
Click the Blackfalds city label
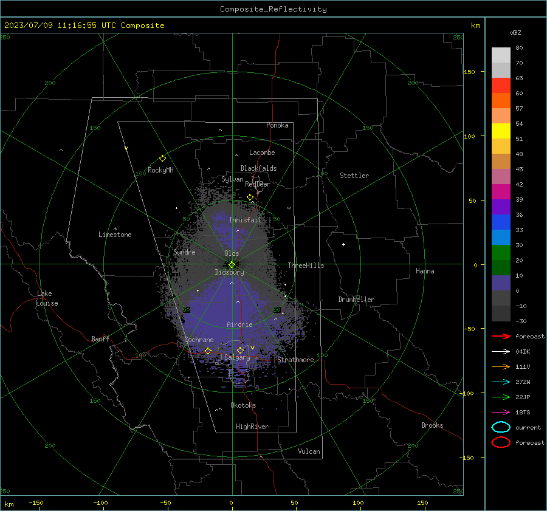click(x=258, y=168)
